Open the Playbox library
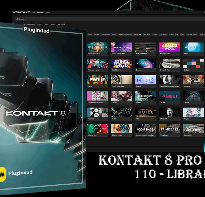 193,114
